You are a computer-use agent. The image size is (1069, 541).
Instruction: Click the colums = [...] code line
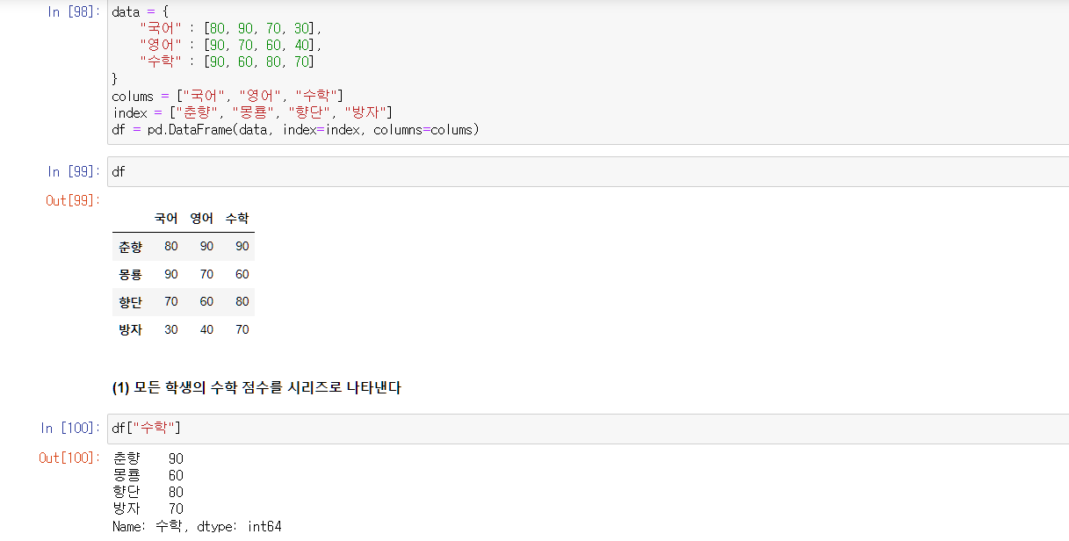pyautogui.click(x=228, y=96)
